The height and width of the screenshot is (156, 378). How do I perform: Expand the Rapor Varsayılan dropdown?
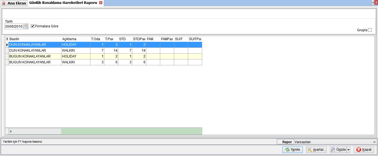coord(375,142)
